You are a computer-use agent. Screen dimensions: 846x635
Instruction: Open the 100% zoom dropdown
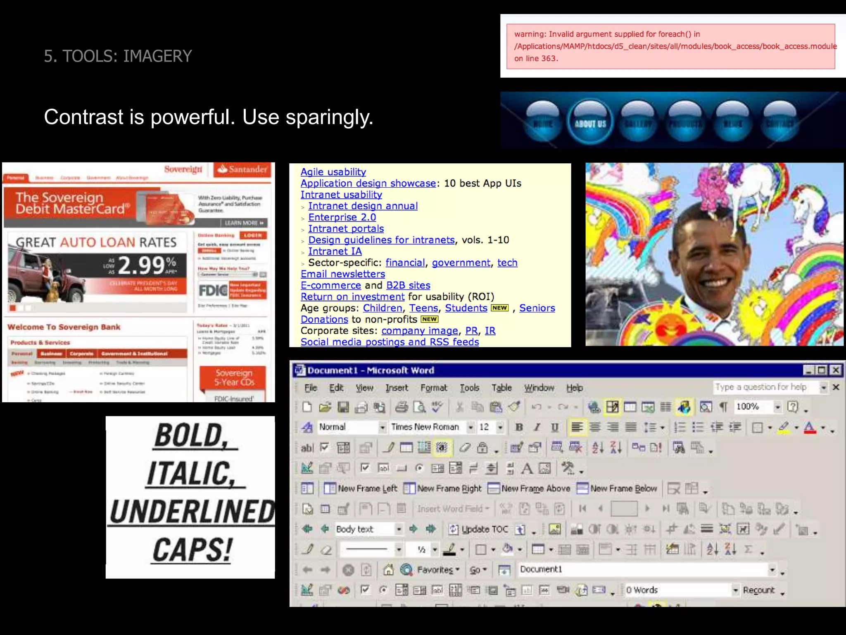click(x=777, y=407)
